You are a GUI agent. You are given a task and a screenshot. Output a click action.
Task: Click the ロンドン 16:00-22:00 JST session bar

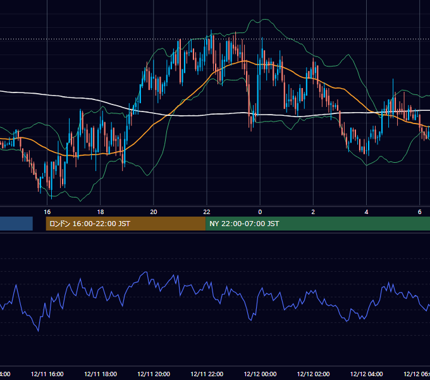126,224
